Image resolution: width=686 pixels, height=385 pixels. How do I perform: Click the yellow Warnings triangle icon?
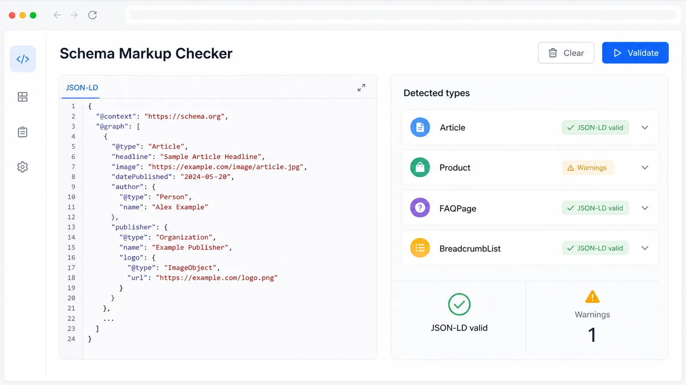(x=592, y=296)
